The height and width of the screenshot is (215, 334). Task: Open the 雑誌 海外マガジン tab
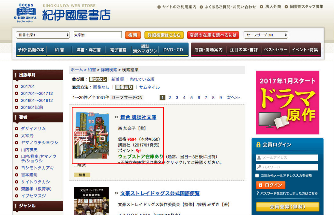[145, 49]
